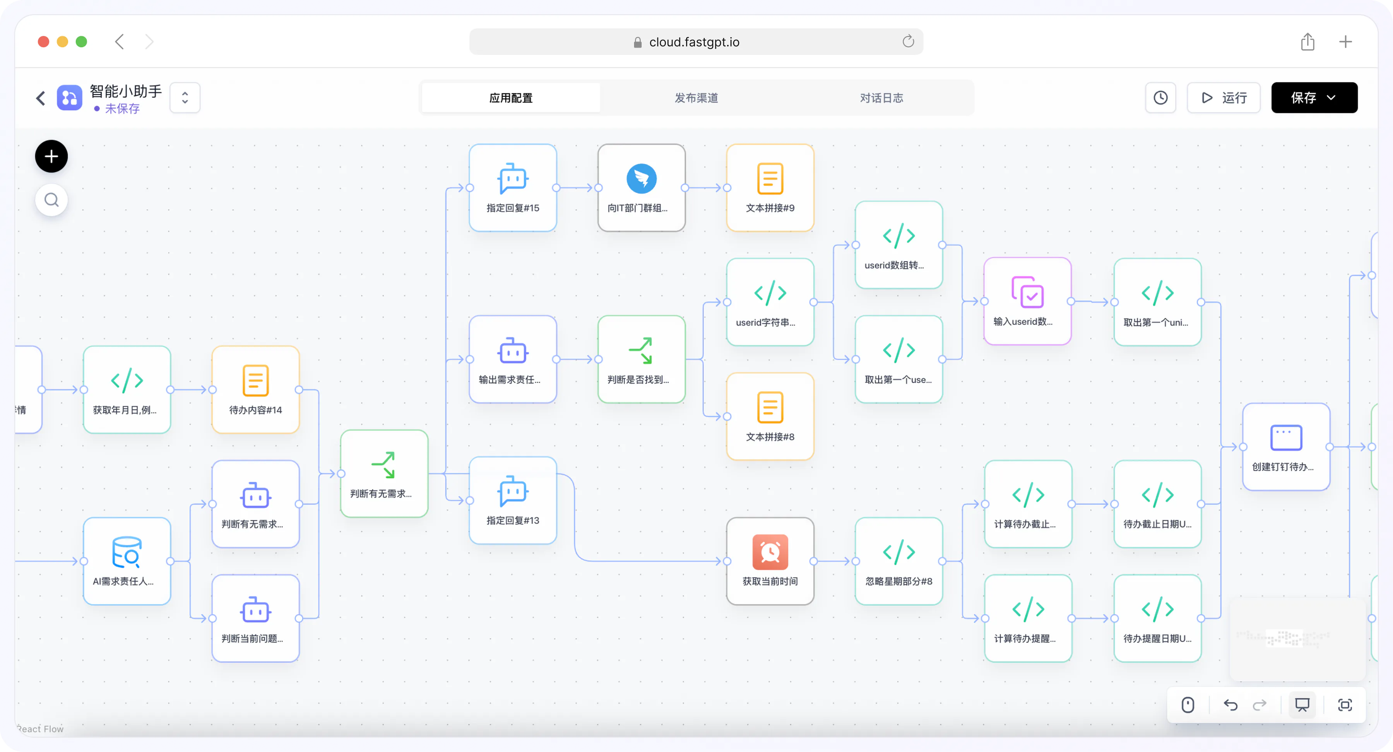
Task: Select the 待办内容#14 text node
Action: (255, 390)
